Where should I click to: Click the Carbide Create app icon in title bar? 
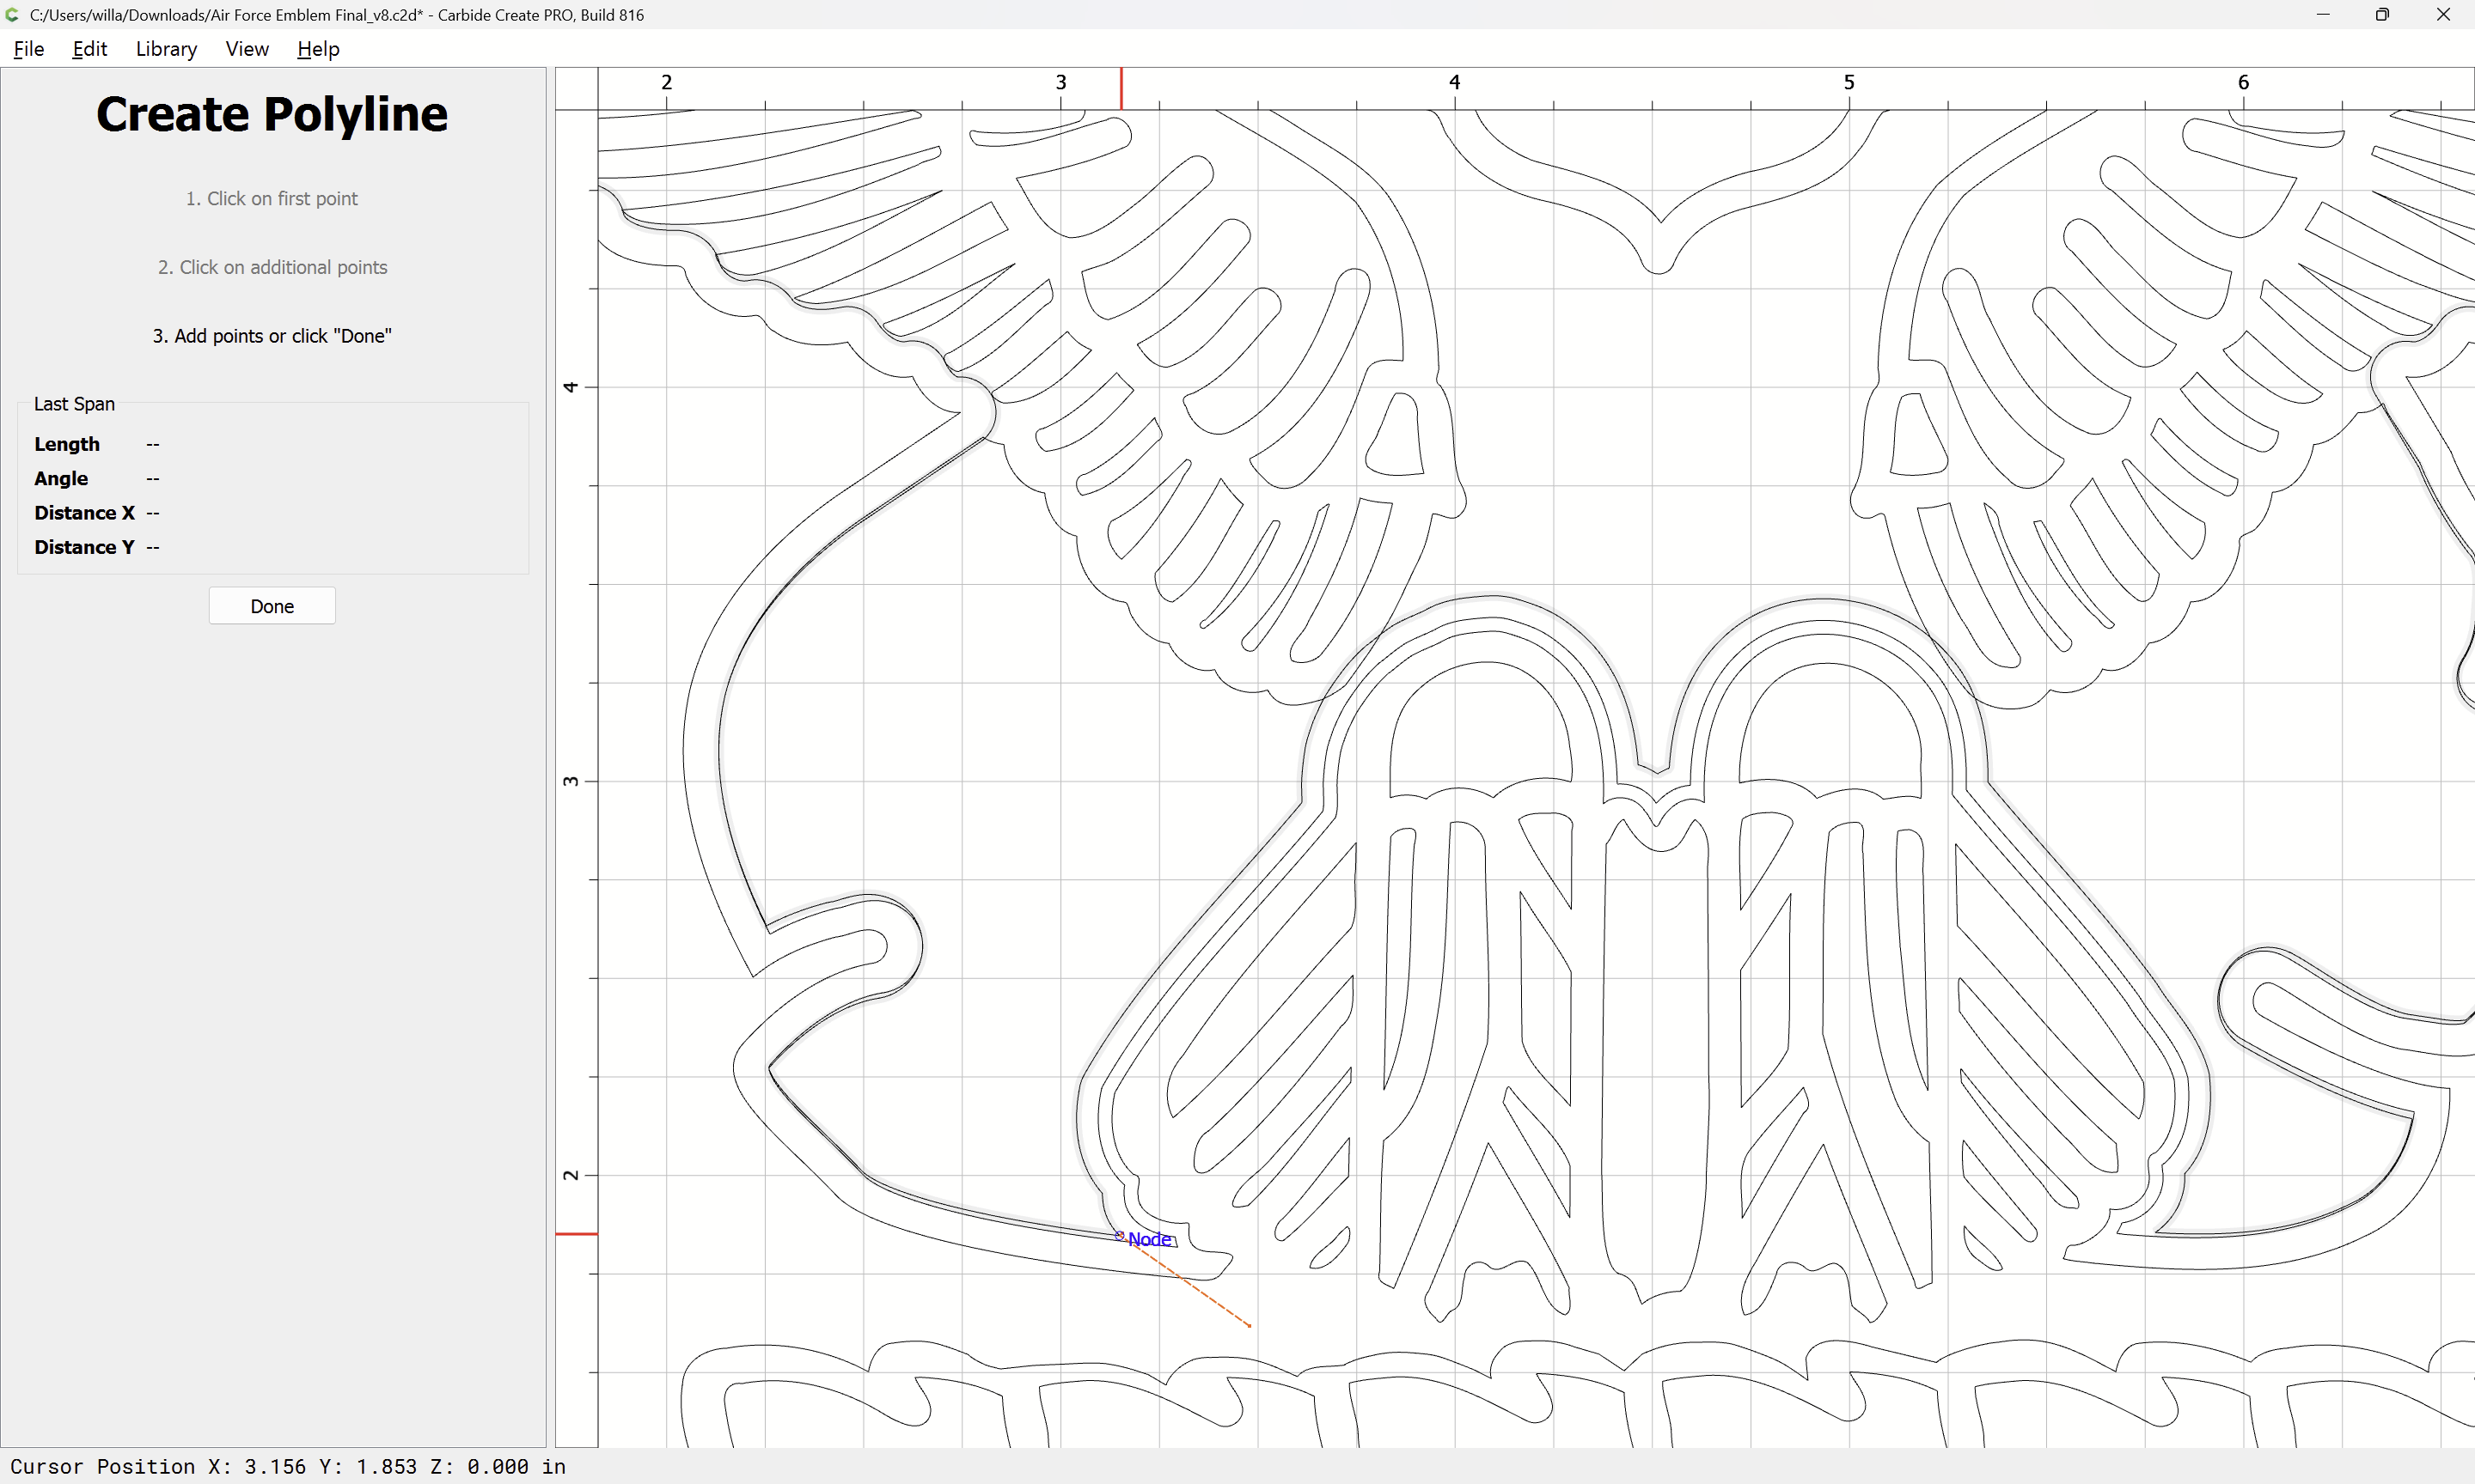tap(12, 15)
